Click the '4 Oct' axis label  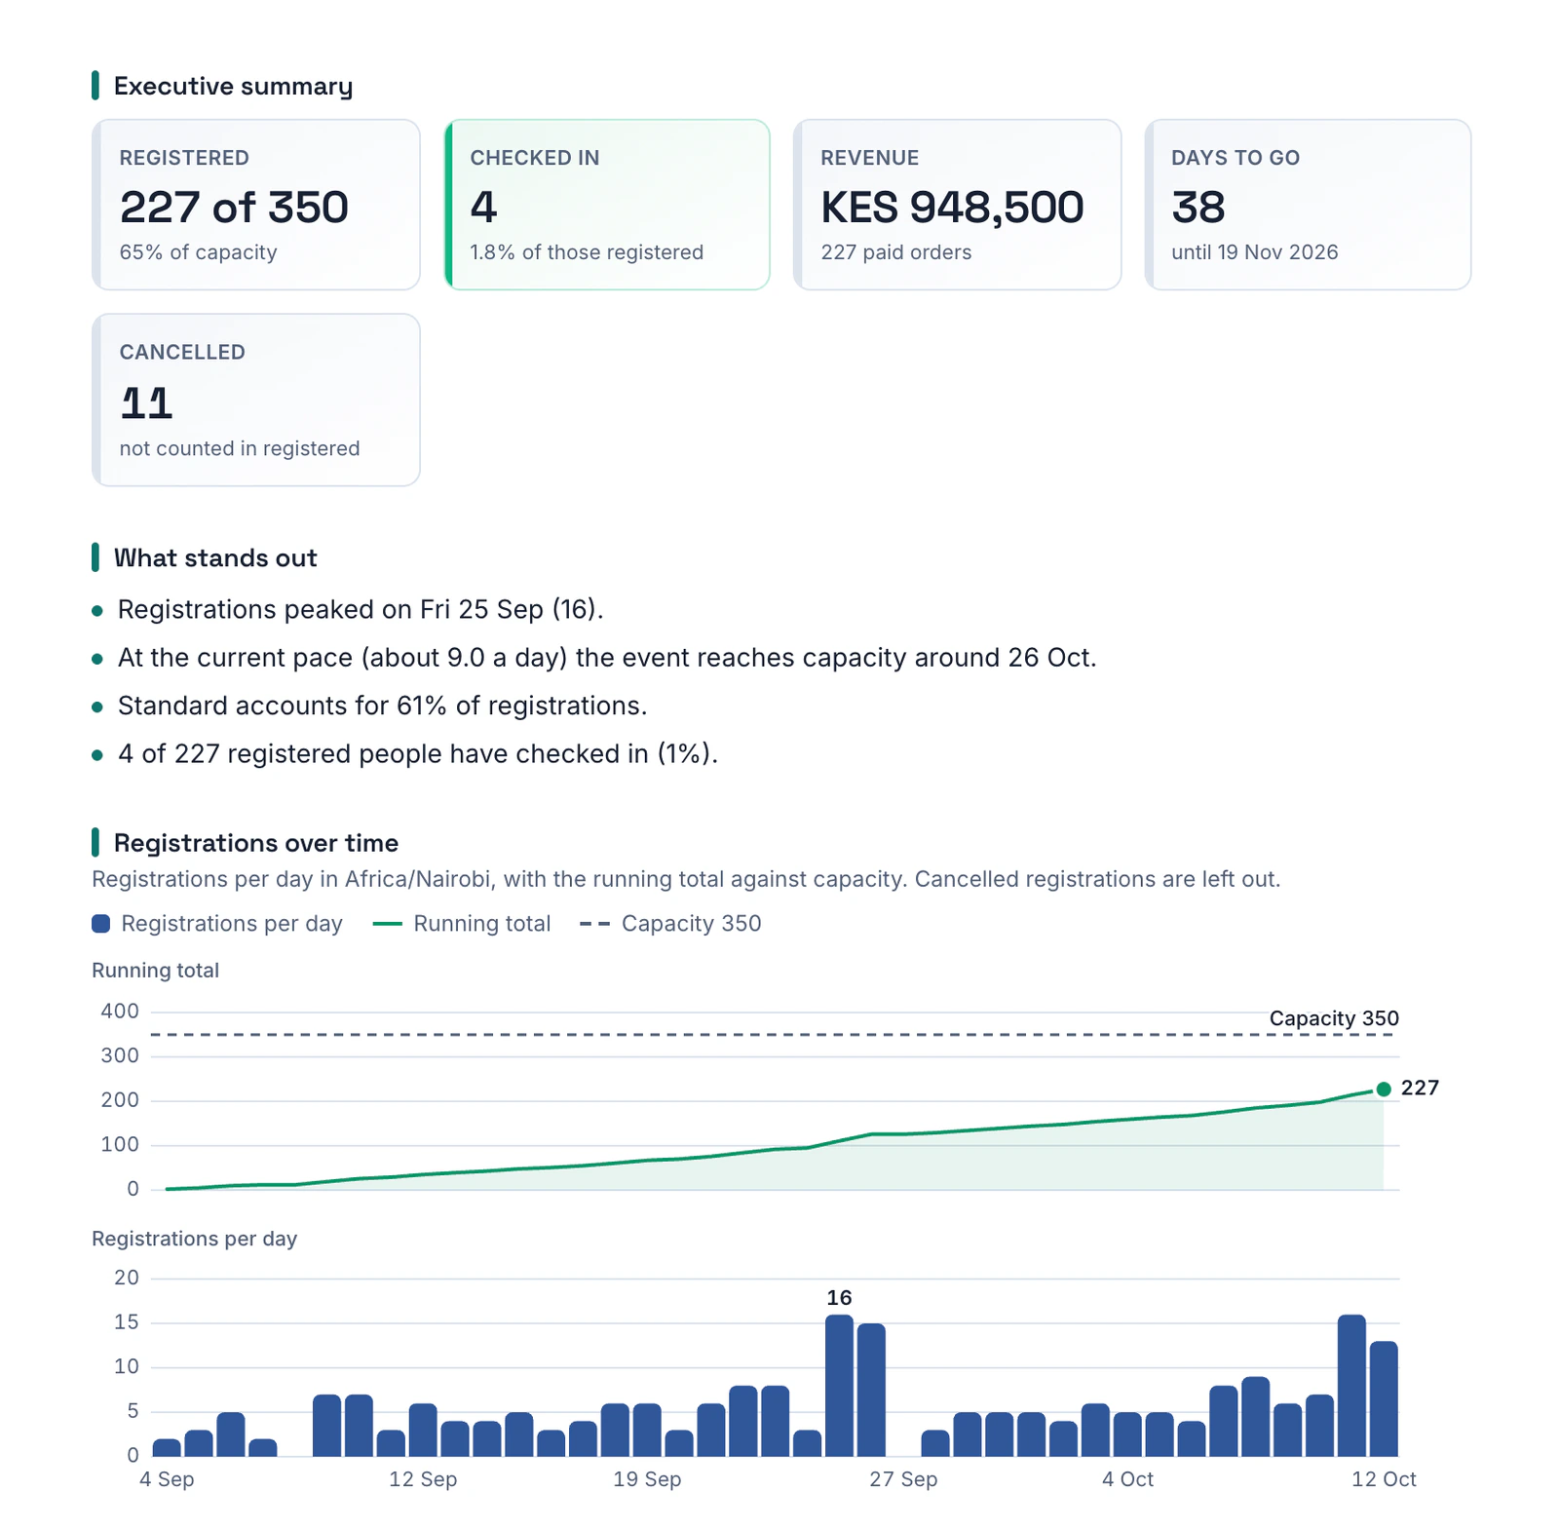pos(1127,1479)
